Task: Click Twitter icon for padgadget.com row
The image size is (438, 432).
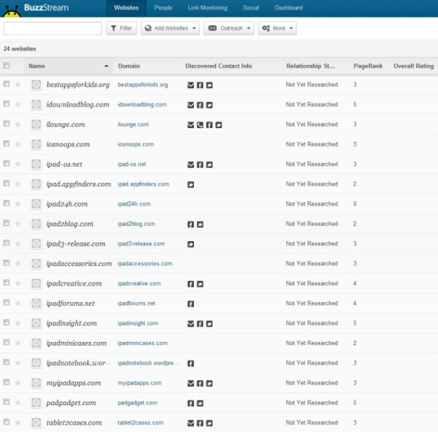Action: coord(200,403)
